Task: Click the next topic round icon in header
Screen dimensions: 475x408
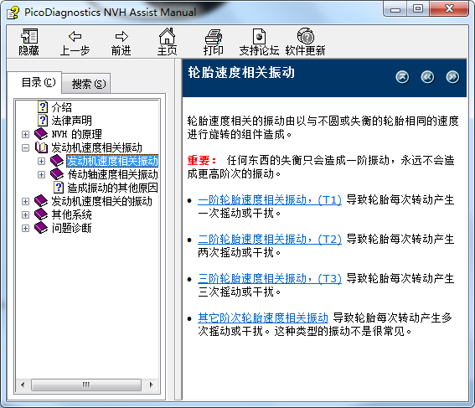Action: pyautogui.click(x=452, y=77)
